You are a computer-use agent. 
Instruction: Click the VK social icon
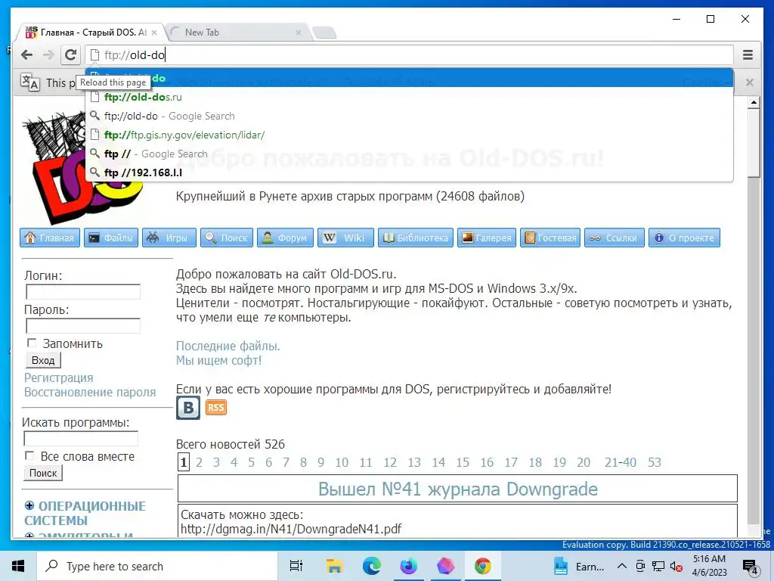pyautogui.click(x=188, y=408)
